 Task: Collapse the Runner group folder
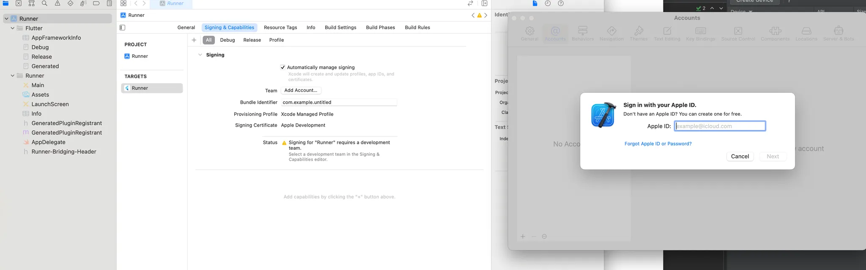(13, 76)
